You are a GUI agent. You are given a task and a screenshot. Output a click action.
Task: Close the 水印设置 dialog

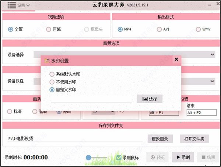[x=176, y=59]
